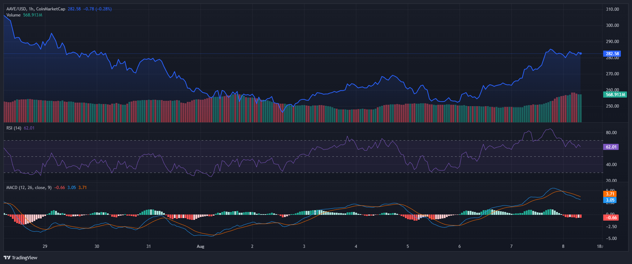
Task: Select the RSI (14) indicator label
Action: 14,128
